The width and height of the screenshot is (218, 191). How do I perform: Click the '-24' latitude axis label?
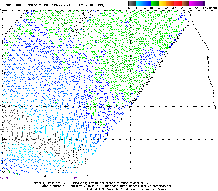pos(3,73)
